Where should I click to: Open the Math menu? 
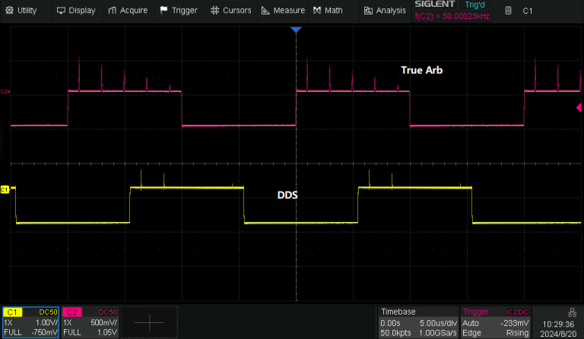point(328,11)
